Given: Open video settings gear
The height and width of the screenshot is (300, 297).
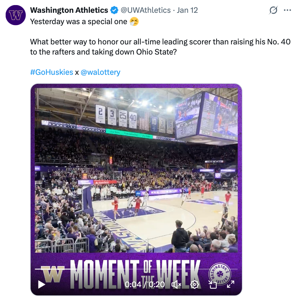Looking at the screenshot, I should coord(194,284).
